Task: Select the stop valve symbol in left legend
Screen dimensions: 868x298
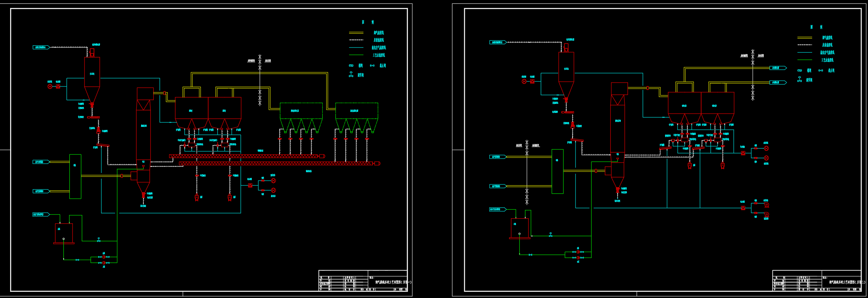Action: point(372,66)
